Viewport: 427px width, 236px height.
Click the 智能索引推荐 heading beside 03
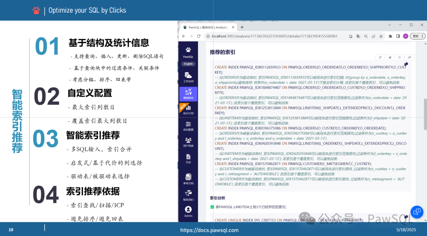(93, 135)
